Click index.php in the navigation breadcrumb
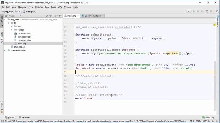This screenshot has width=220, height=123. pyautogui.click(x=29, y=12)
